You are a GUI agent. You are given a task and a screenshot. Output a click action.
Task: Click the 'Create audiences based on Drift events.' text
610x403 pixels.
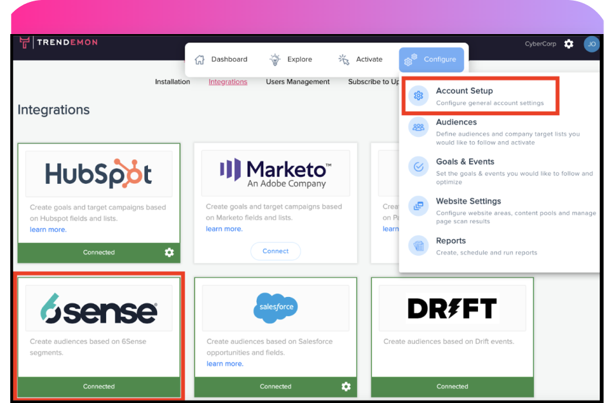pos(448,341)
